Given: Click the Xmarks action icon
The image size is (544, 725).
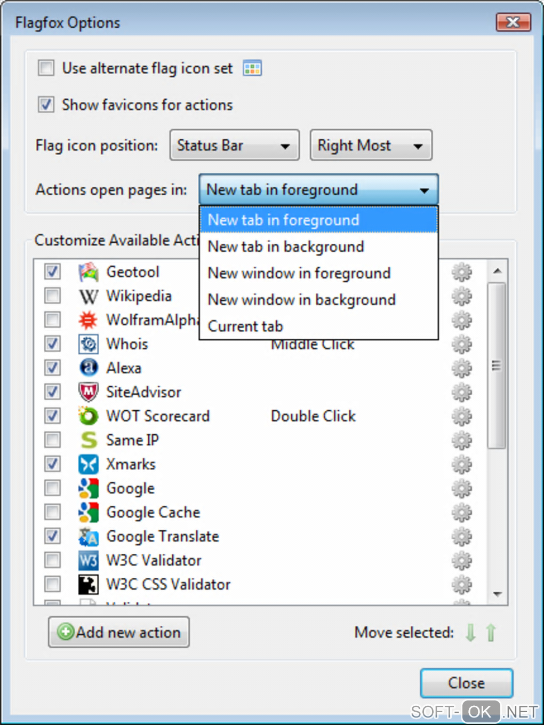Looking at the screenshot, I should click(88, 464).
